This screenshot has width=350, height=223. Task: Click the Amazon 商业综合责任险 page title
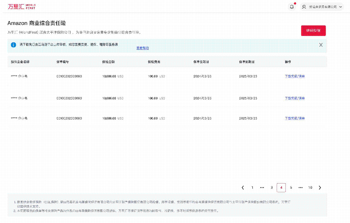coord(37,23)
